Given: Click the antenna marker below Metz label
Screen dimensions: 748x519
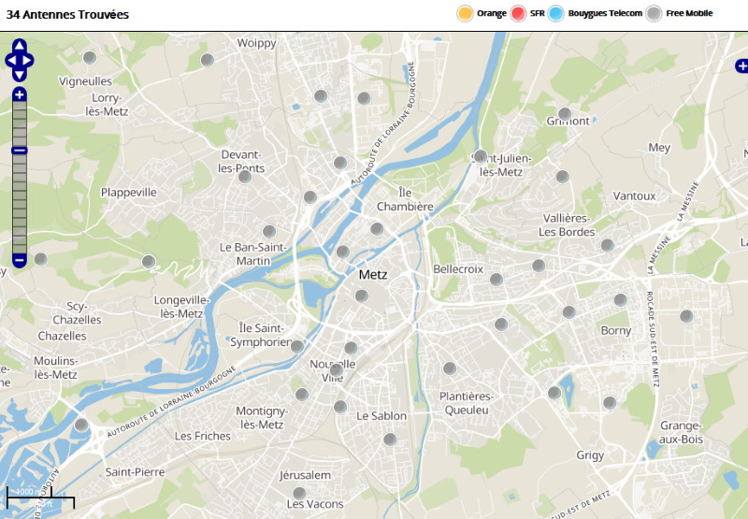Looking at the screenshot, I should [x=361, y=296].
